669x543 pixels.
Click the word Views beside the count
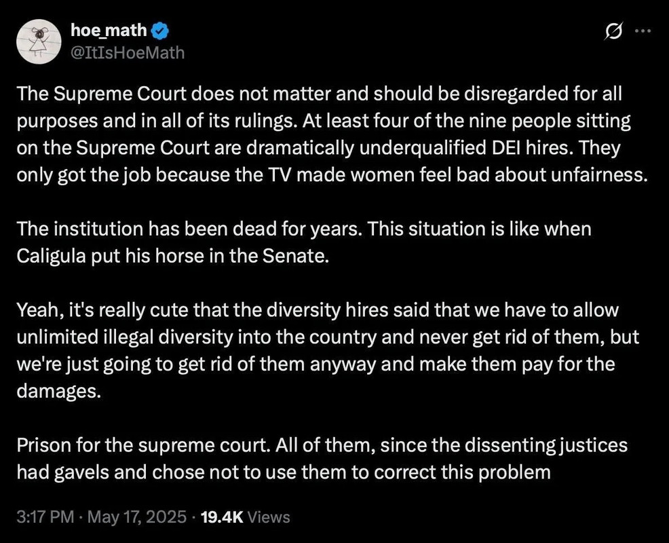[x=269, y=517]
